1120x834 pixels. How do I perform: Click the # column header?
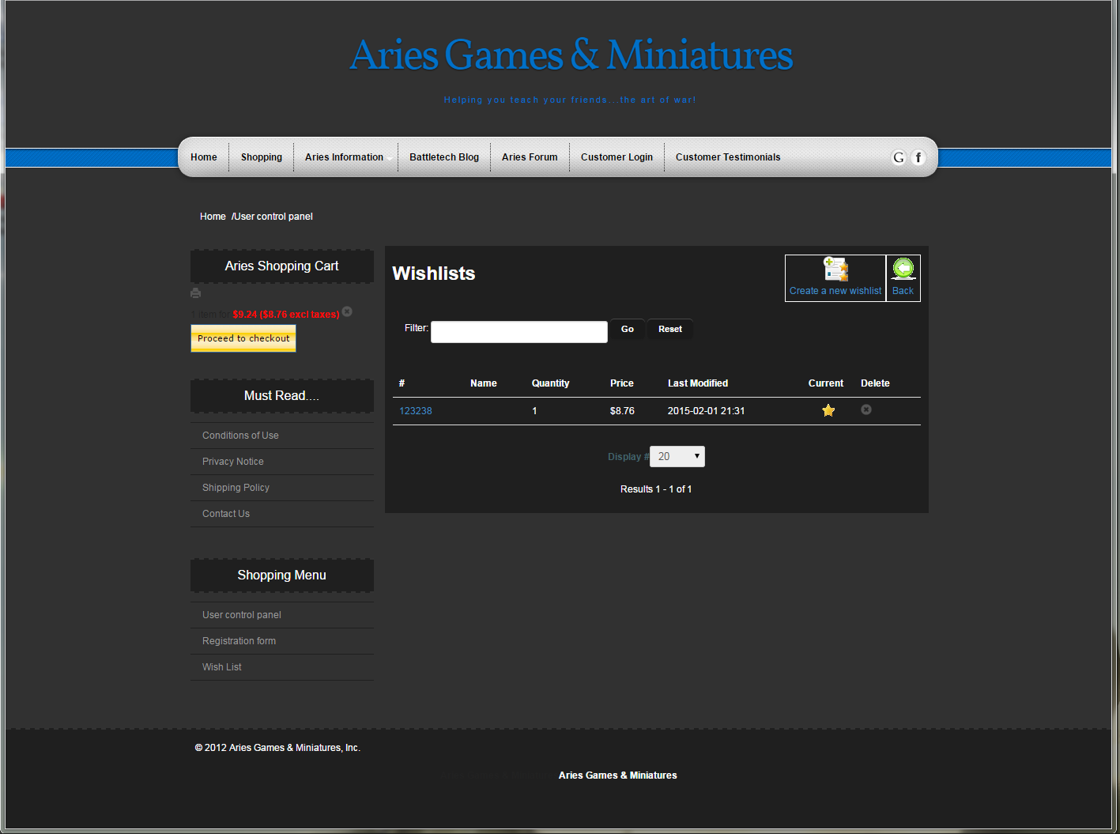tap(402, 383)
